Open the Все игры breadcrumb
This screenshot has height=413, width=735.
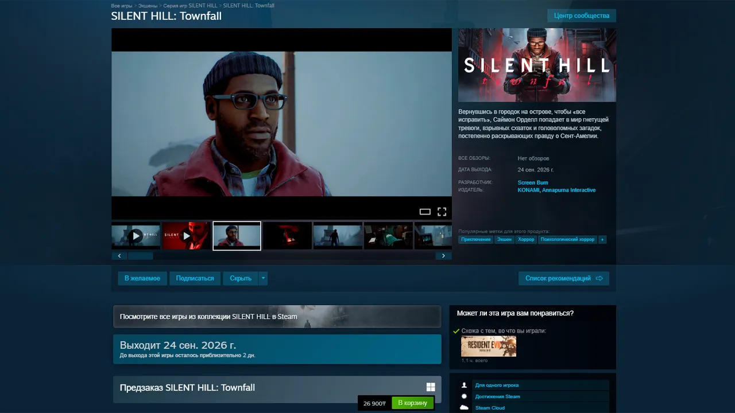122,6
